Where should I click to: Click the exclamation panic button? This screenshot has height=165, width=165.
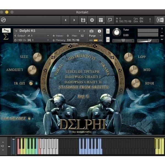tap(150, 20)
